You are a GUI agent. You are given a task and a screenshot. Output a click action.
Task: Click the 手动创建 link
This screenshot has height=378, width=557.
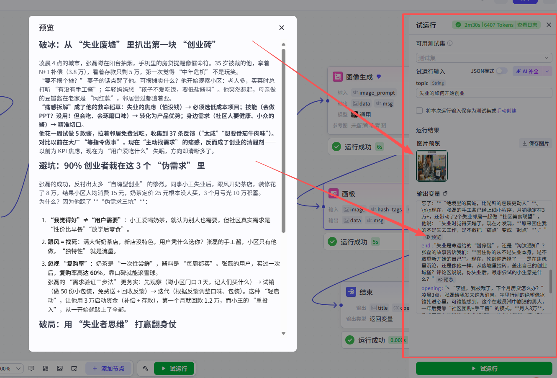click(506, 111)
